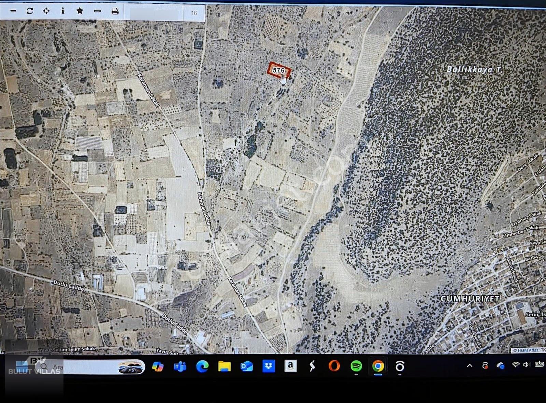Open Spotify from the taskbar

pyautogui.click(x=356, y=366)
